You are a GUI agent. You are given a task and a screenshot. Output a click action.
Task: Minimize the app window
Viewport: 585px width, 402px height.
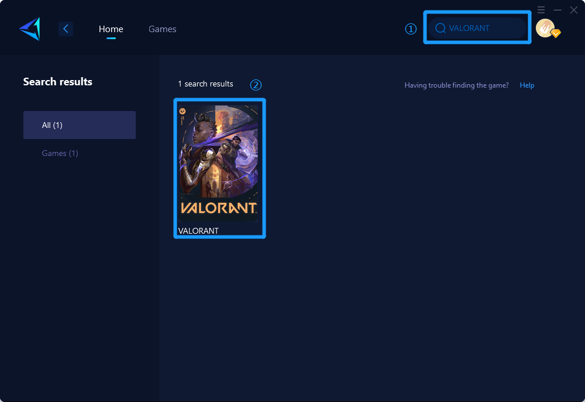click(x=558, y=10)
